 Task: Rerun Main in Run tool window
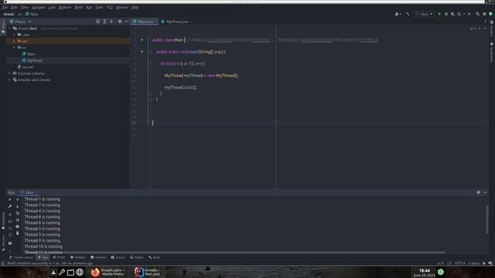[10, 199]
